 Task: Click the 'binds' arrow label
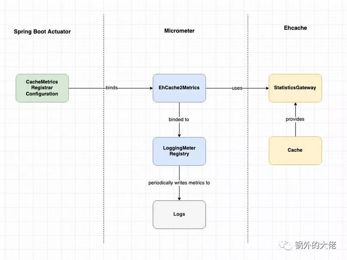[112, 88]
